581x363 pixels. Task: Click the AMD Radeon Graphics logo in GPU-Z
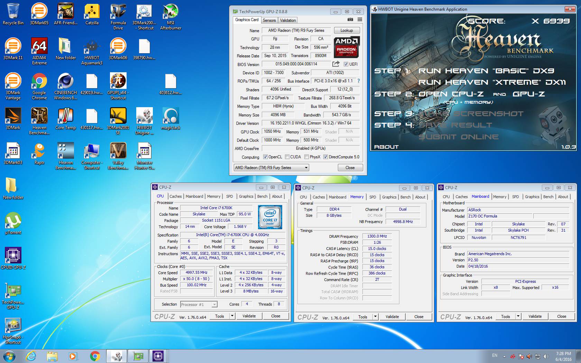click(x=347, y=47)
